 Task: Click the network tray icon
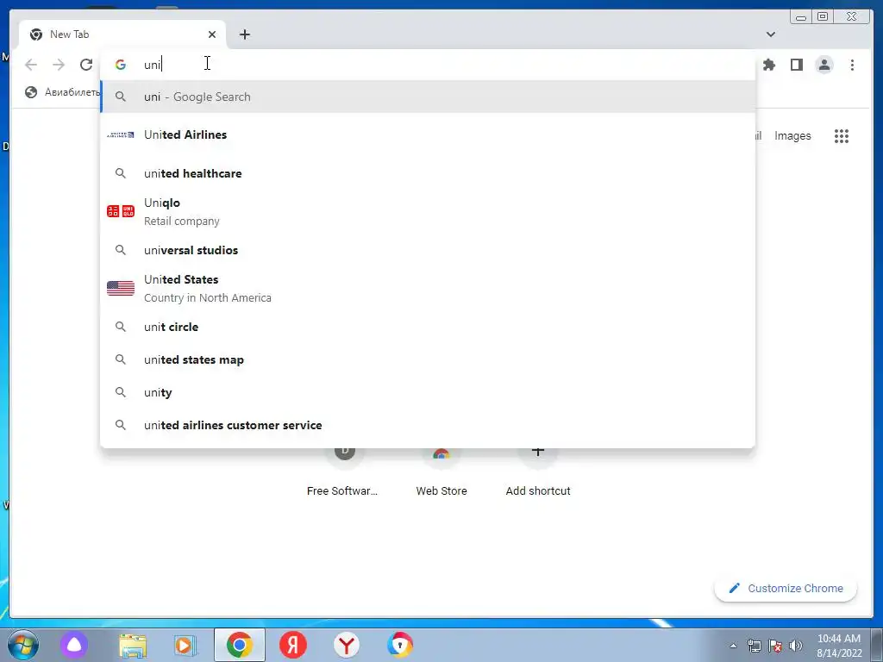pyautogui.click(x=754, y=646)
